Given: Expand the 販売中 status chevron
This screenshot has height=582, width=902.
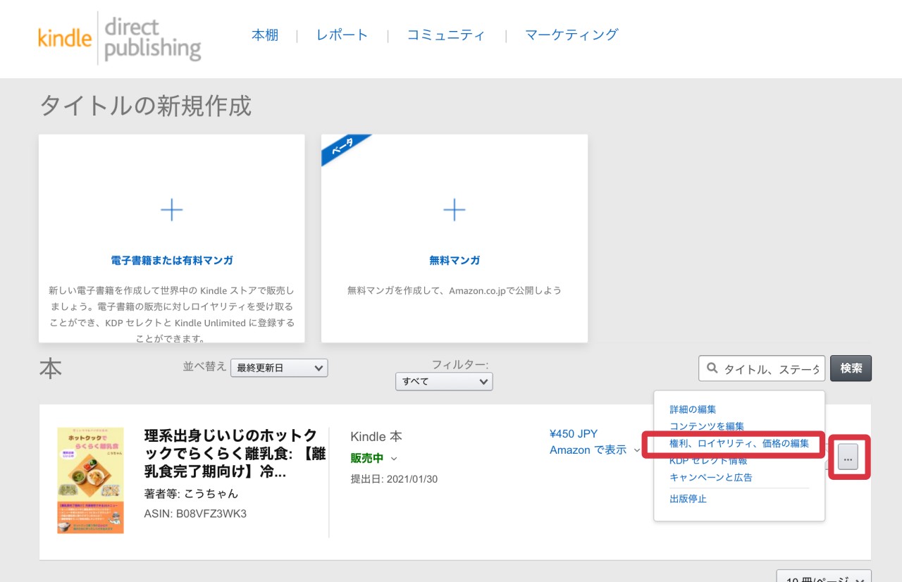Looking at the screenshot, I should tap(394, 459).
